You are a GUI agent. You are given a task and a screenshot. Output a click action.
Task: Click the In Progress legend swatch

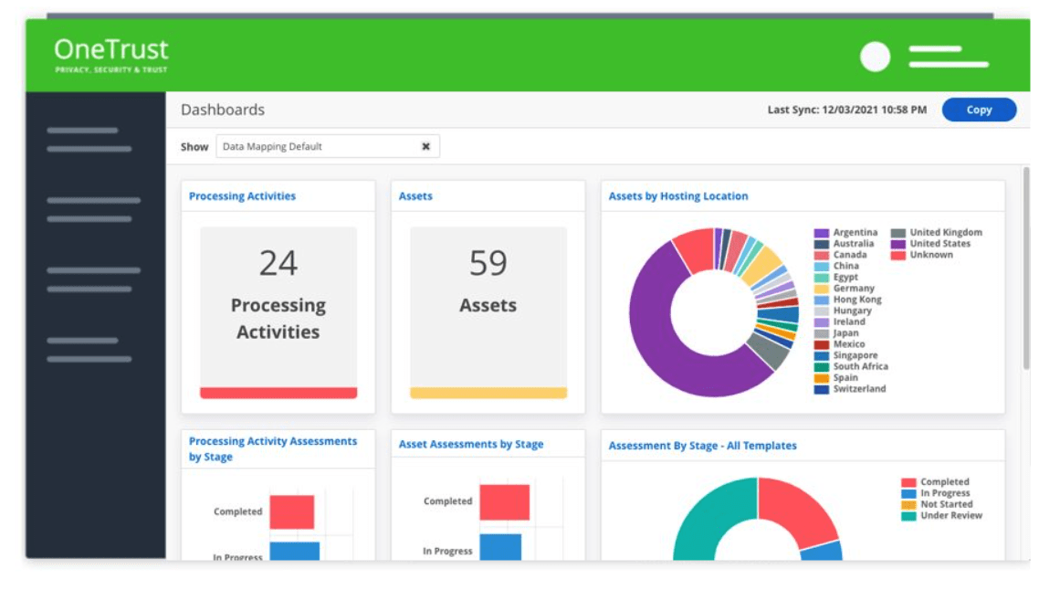point(908,494)
